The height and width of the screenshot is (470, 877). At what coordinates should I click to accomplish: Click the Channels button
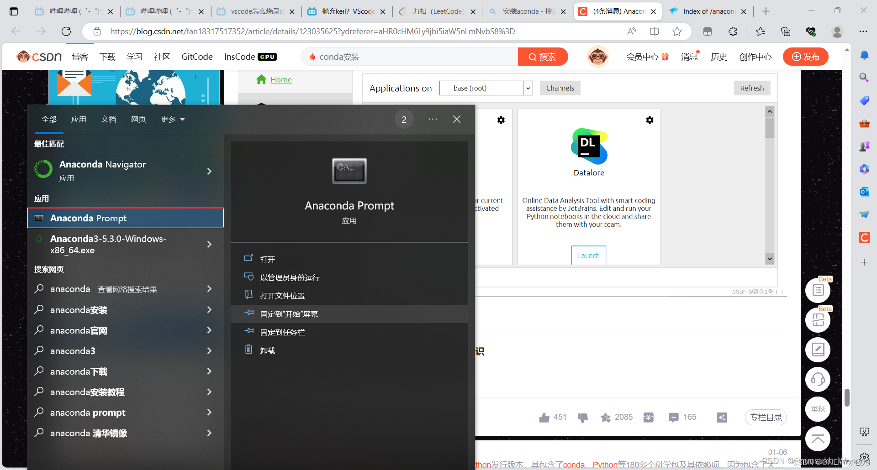click(560, 88)
